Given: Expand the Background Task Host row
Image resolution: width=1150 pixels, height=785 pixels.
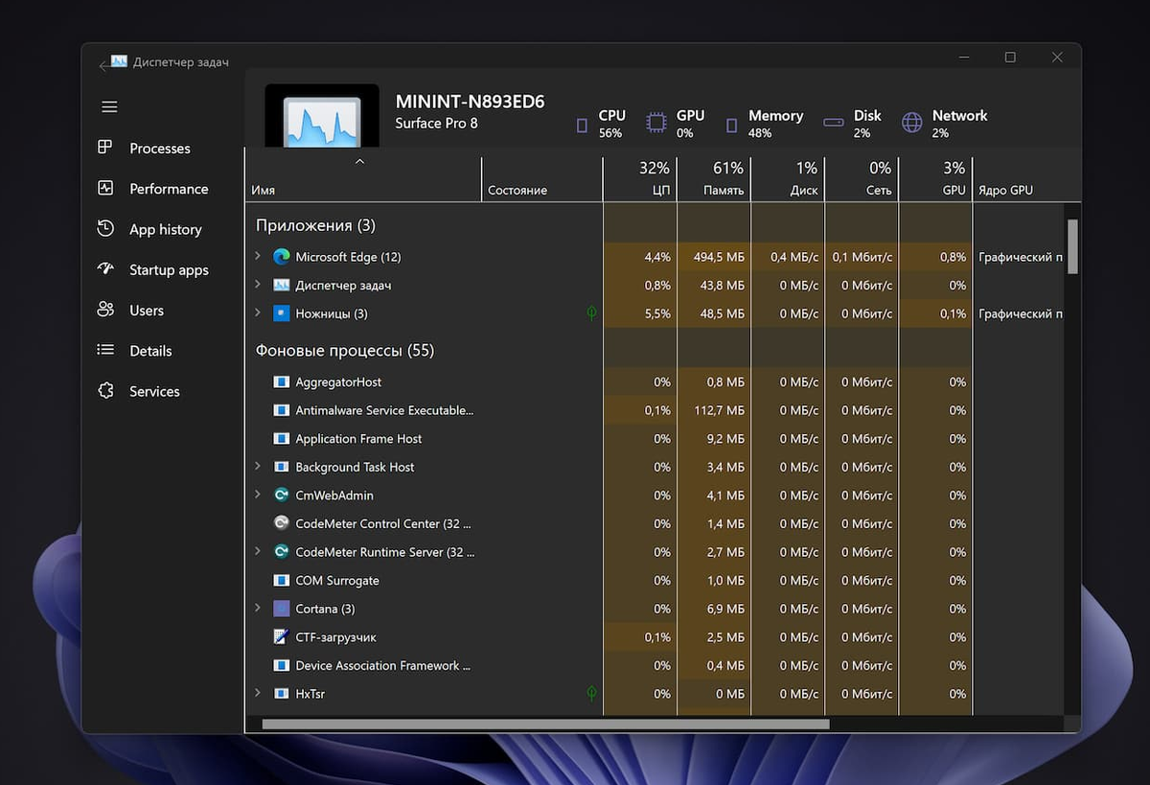Looking at the screenshot, I should coord(258,466).
